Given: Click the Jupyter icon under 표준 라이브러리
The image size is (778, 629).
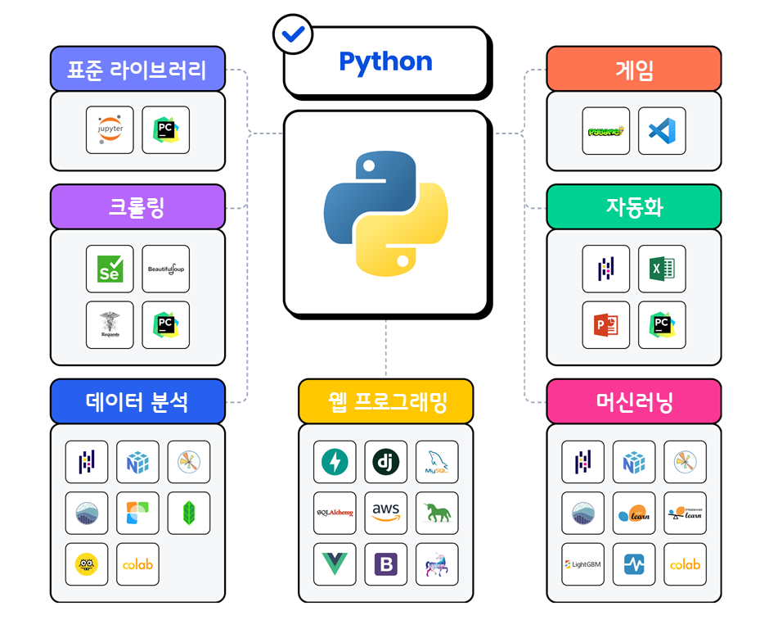Looking at the screenshot, I should point(110,129).
